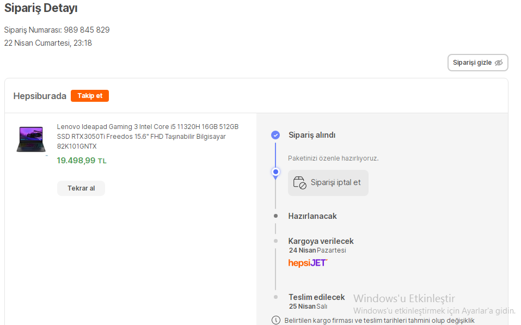
Task: Click the crossed-eye hide order icon
Action: [x=499, y=63]
